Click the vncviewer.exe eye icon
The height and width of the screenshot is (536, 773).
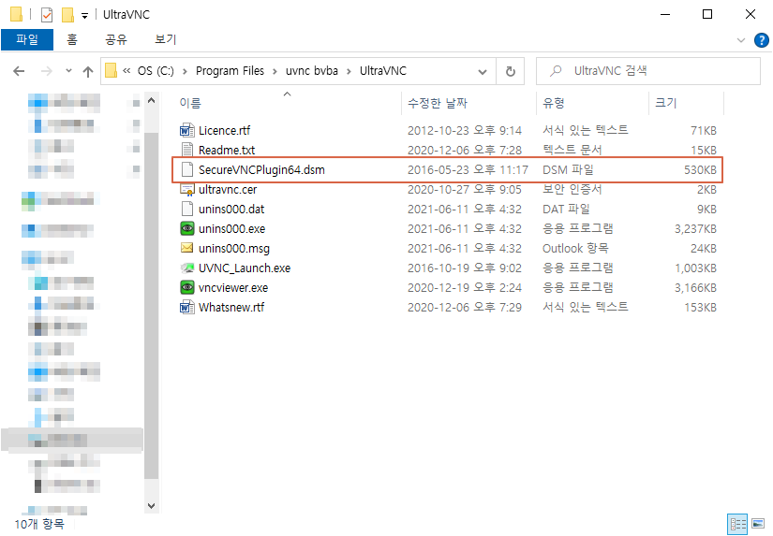point(186,287)
